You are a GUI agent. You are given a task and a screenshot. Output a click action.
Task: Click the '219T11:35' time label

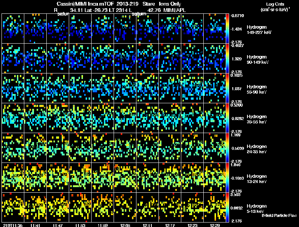[13, 226]
